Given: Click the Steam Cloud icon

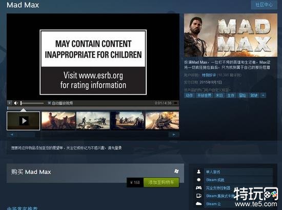Looking at the screenshot, I should click(199, 204).
